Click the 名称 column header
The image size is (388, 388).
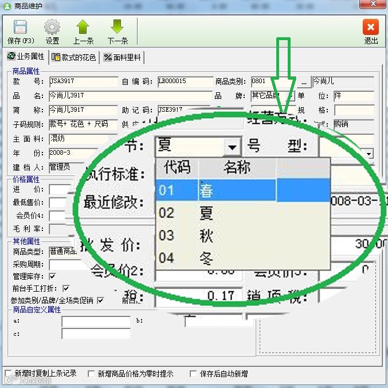pyautogui.click(x=237, y=167)
